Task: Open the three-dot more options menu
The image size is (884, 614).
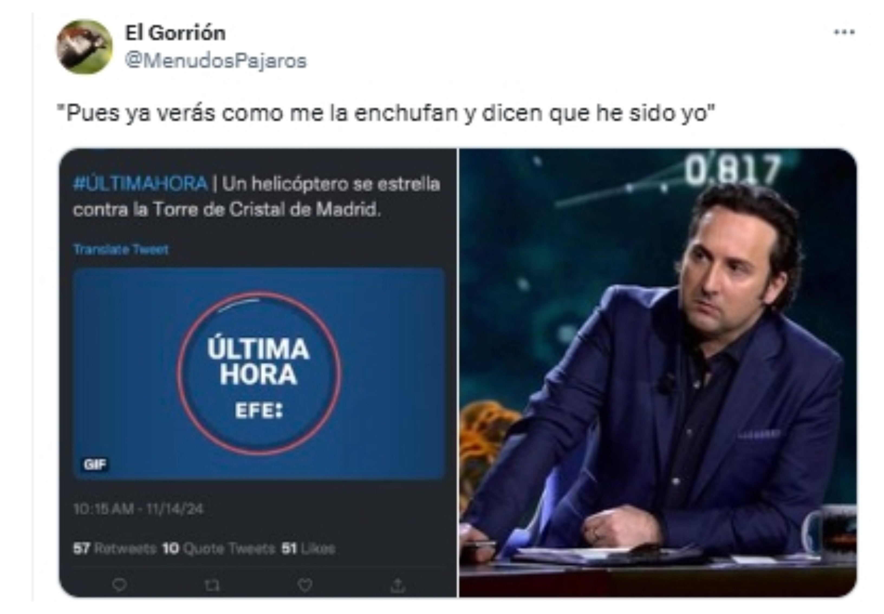Action: coord(844,32)
